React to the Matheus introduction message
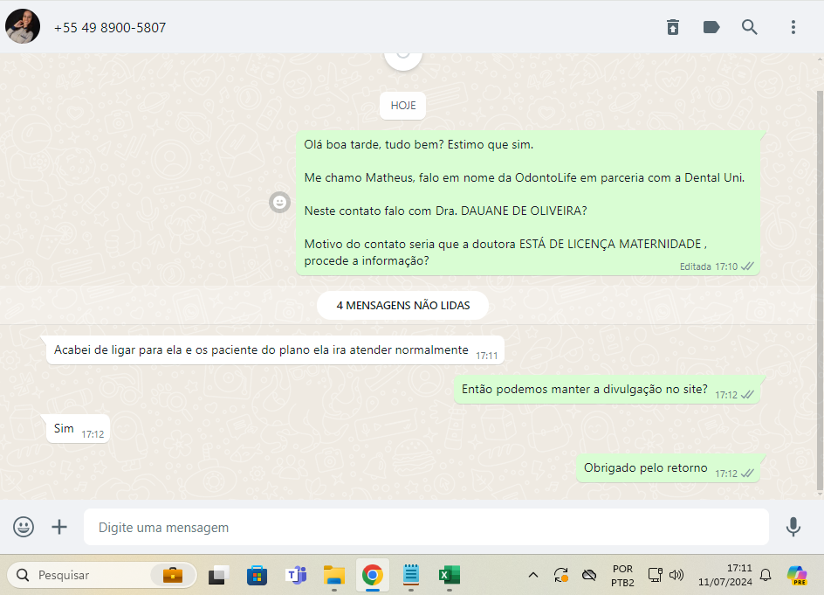The height and width of the screenshot is (595, 824). [x=279, y=202]
